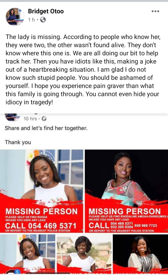Tap the 050 960 7723 number on right poster
The width and height of the screenshot is (168, 275).
point(145,225)
